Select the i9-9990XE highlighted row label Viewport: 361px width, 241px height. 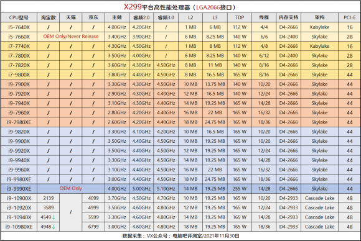(19, 189)
